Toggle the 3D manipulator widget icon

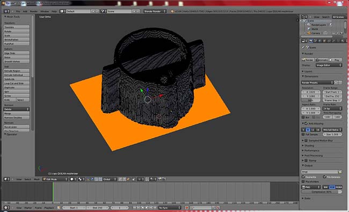[x=88, y=179]
